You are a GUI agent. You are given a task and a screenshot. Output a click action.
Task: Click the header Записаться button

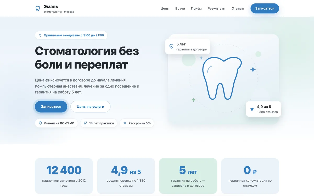pos(265,8)
